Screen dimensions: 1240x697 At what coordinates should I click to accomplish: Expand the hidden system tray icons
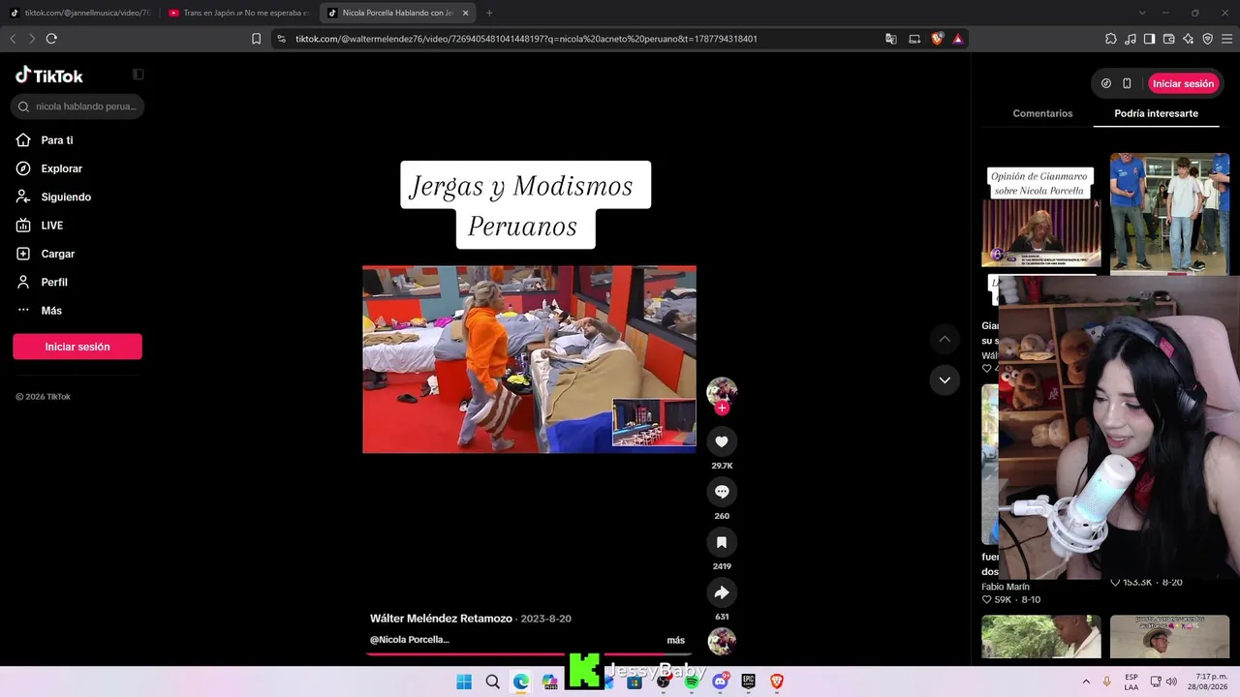pos(1086,682)
